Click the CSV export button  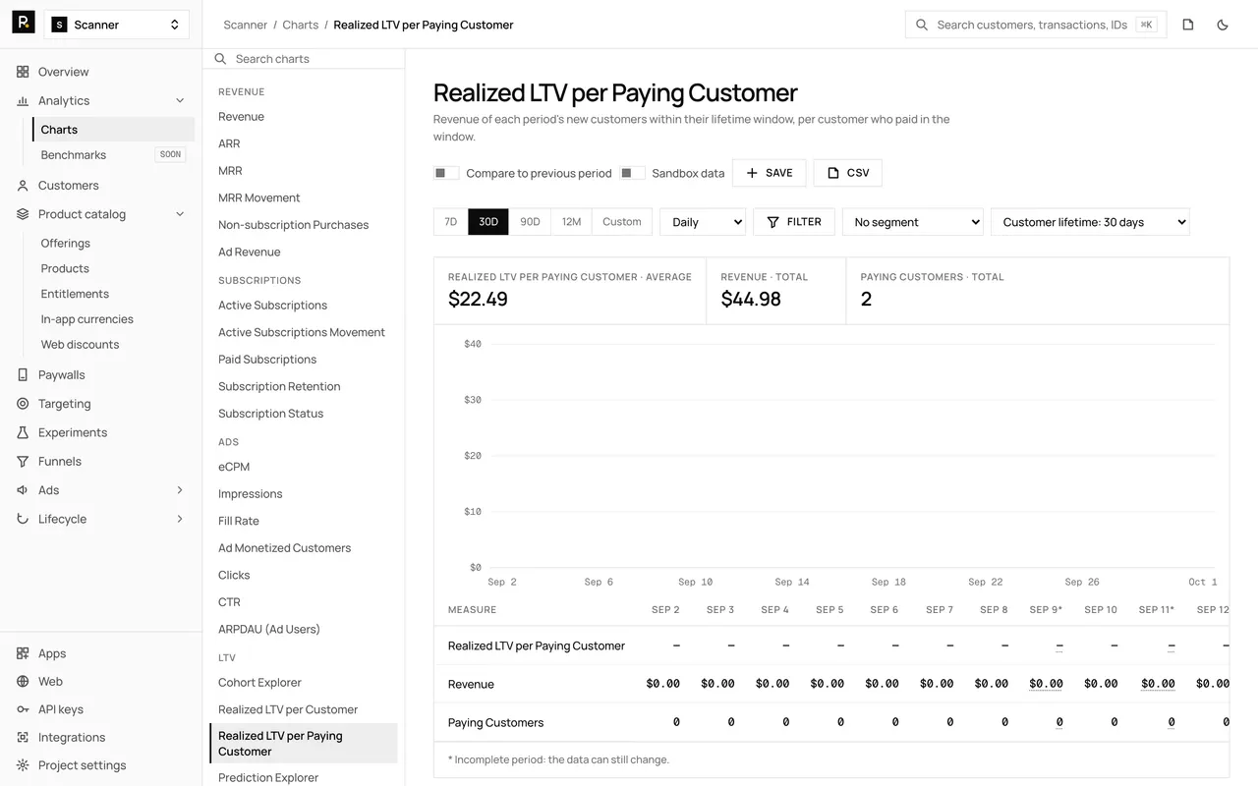[847, 173]
